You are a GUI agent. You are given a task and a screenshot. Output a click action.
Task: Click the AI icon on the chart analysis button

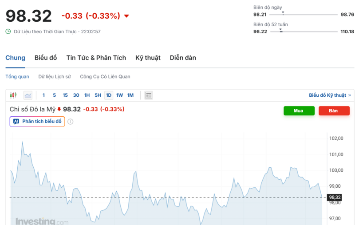(x=16, y=122)
